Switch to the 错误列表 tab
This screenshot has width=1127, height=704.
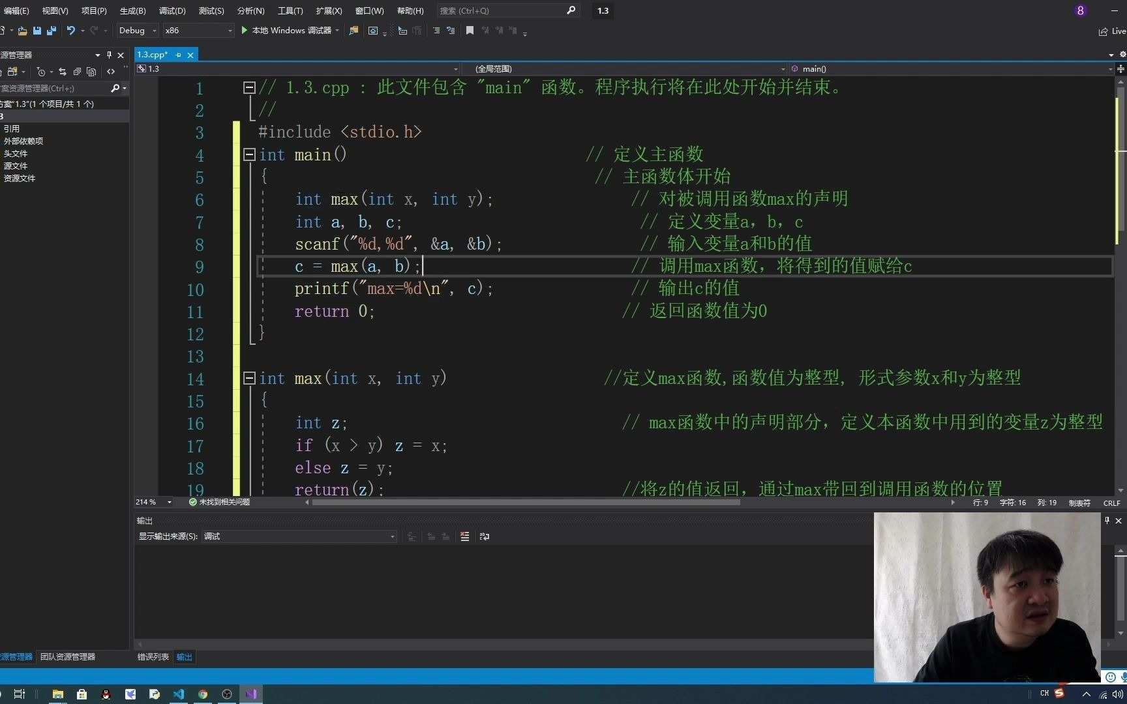(x=152, y=656)
